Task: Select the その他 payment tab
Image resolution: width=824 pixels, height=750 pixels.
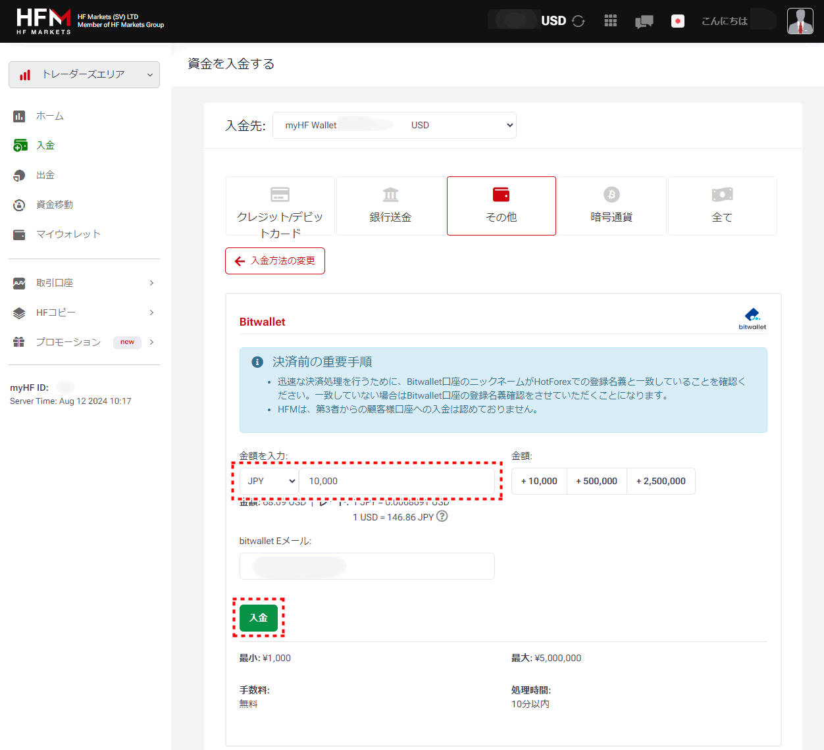Action: click(502, 206)
